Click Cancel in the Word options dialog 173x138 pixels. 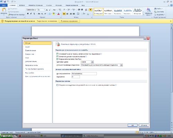[x=144, y=125]
